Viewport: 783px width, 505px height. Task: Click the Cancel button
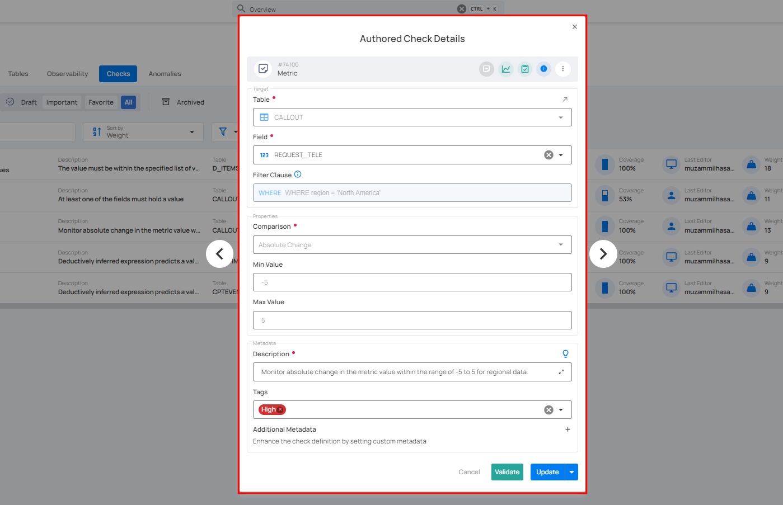tap(469, 472)
